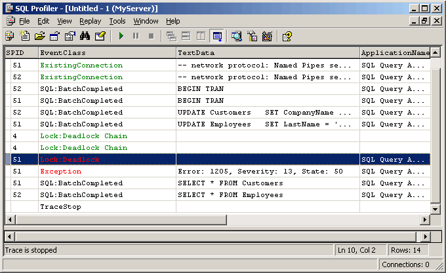This screenshot has width=446, height=273.
Task: Click the EventClass column header
Action: [x=107, y=53]
